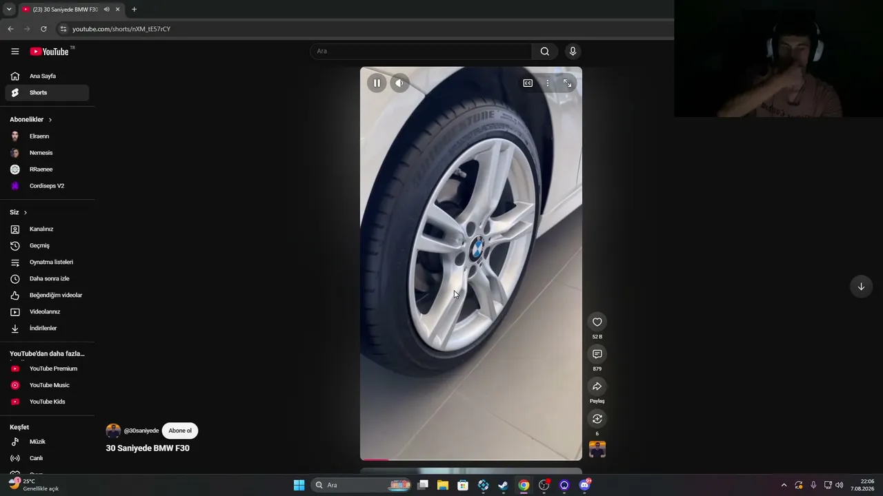Open the YouTube hamburger guide menu

click(x=14, y=51)
